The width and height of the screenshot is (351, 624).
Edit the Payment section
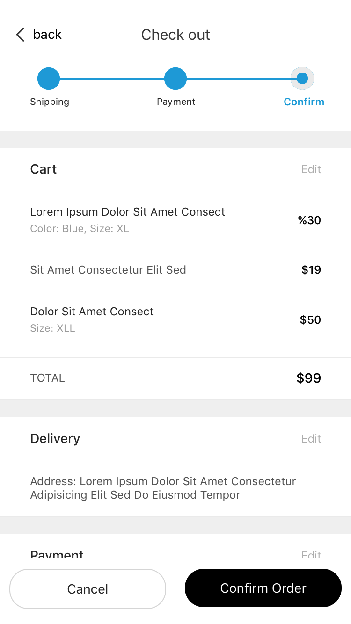pos(311,556)
